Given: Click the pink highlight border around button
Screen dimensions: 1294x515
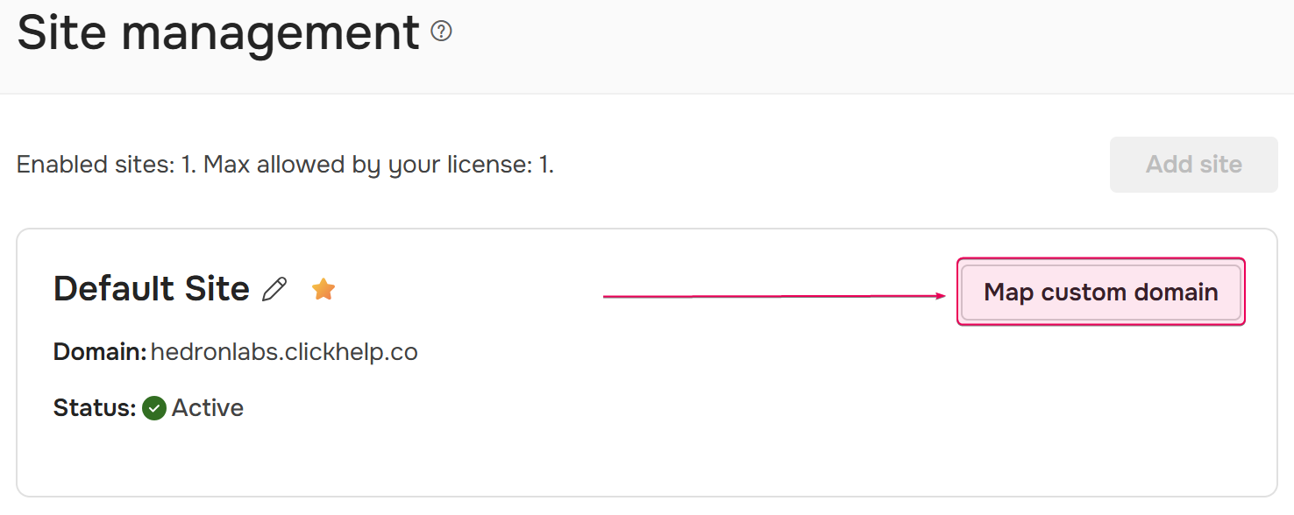Looking at the screenshot, I should (x=1101, y=259).
